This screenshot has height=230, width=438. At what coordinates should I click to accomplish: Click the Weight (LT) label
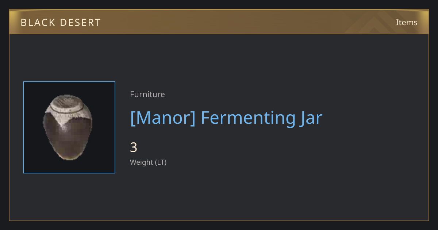(x=148, y=162)
